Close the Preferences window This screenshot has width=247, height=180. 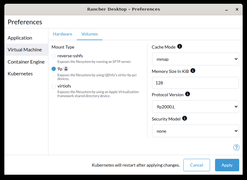pyautogui.click(x=237, y=9)
